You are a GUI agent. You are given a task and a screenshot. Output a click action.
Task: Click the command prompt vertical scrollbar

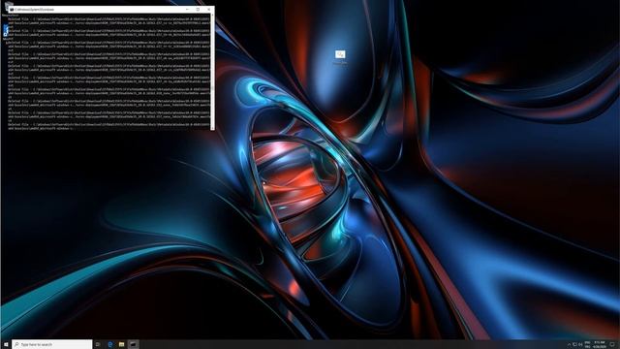212,71
